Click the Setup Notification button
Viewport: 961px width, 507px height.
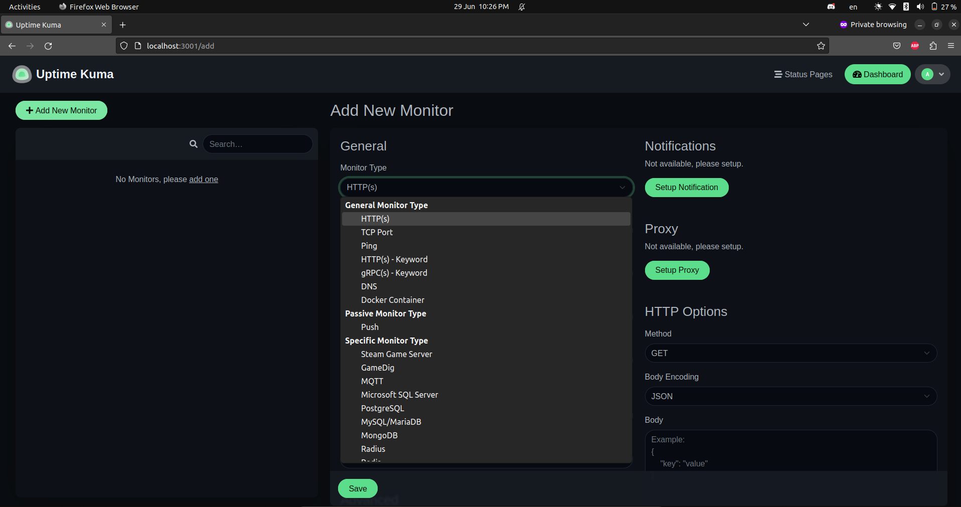pos(686,188)
